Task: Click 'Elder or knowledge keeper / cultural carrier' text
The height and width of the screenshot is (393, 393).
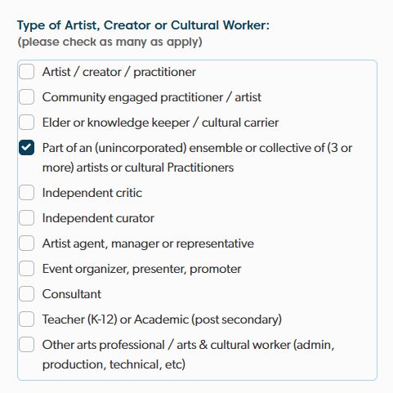Action: (x=160, y=123)
